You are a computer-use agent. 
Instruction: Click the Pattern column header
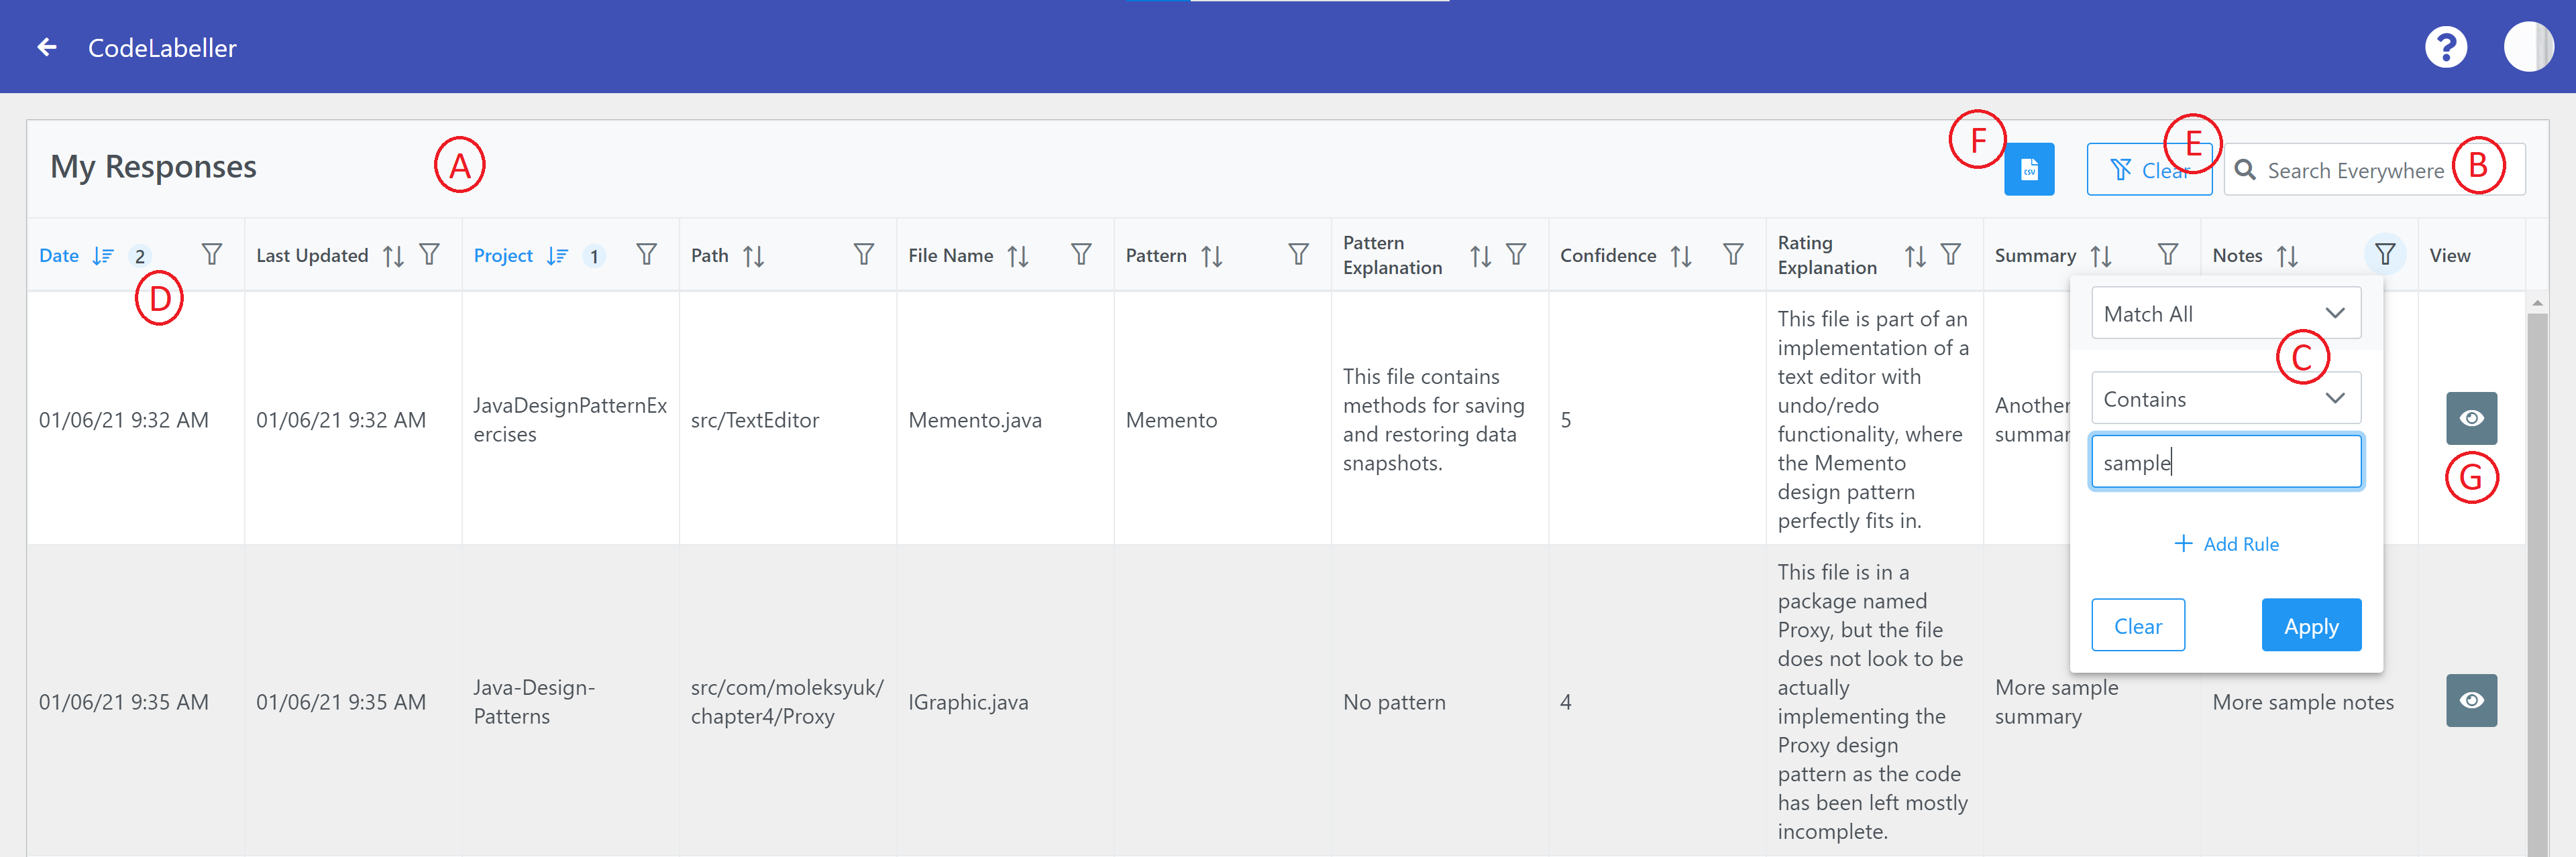1156,256
